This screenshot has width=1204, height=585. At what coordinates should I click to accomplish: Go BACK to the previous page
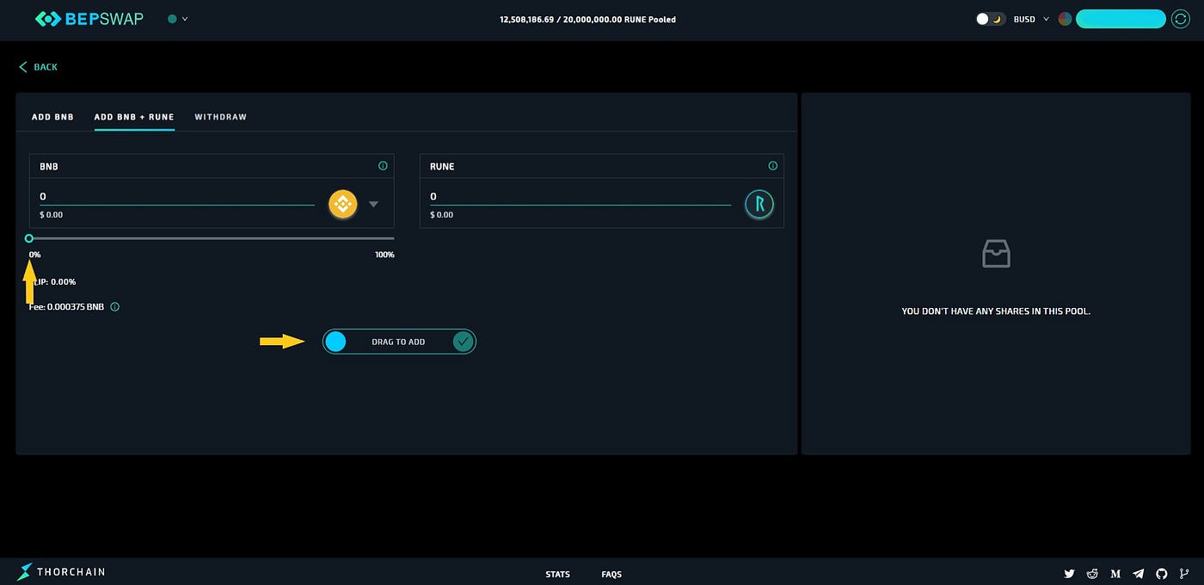click(39, 67)
